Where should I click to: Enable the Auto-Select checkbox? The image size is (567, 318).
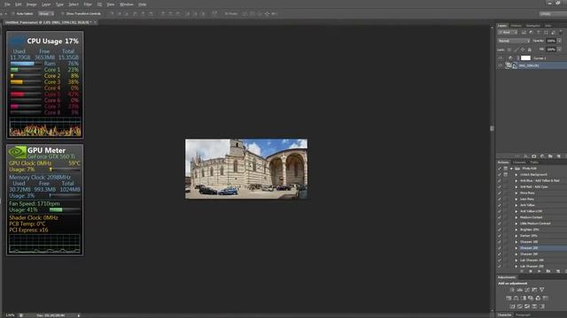coord(13,14)
